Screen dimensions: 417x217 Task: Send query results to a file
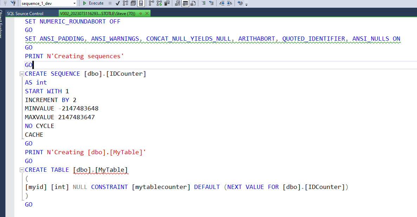pos(193,4)
